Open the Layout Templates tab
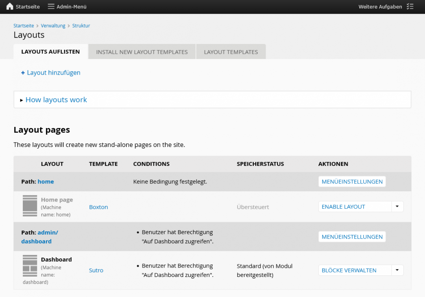Viewport: 425px width, 297px height. (231, 52)
